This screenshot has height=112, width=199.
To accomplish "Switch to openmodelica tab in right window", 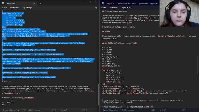I will coord(122,3).
